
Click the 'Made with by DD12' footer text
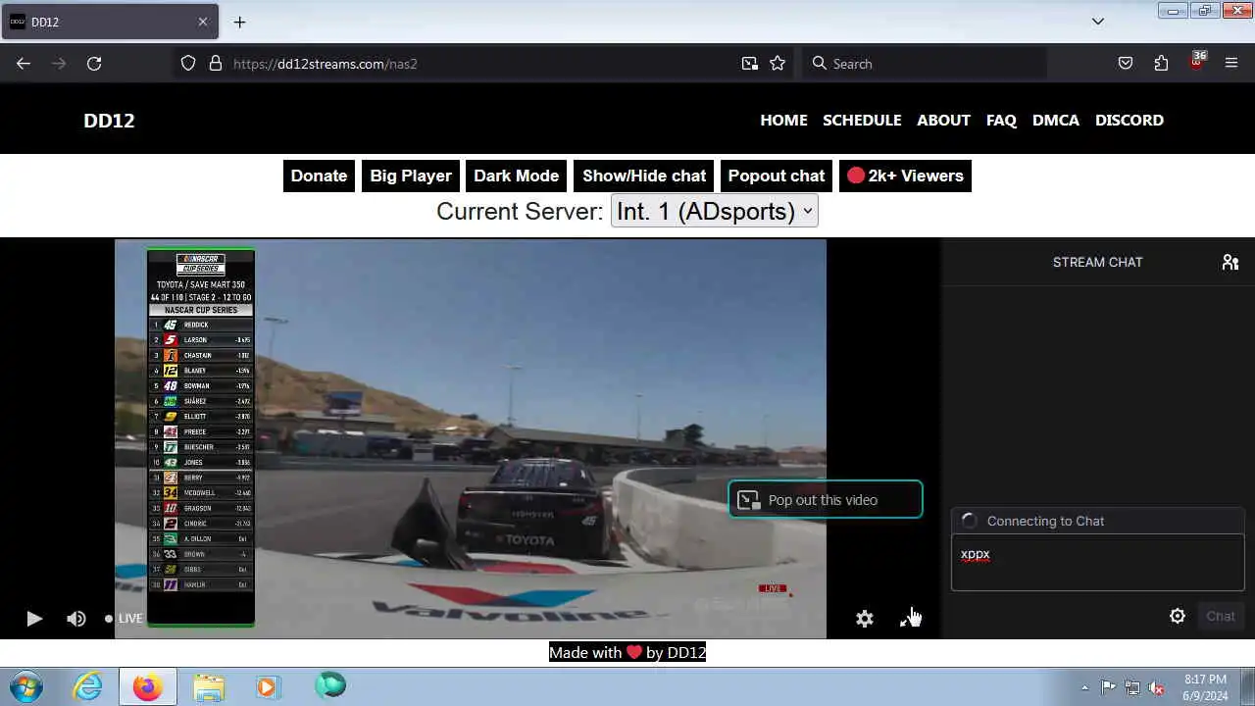click(627, 652)
